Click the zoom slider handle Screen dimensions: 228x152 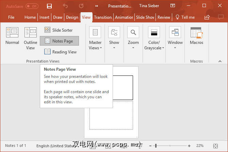click(x=156, y=146)
